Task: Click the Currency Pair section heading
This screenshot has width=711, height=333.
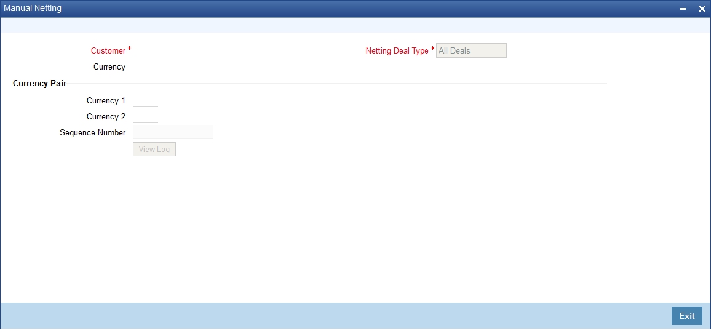Action: (39, 84)
